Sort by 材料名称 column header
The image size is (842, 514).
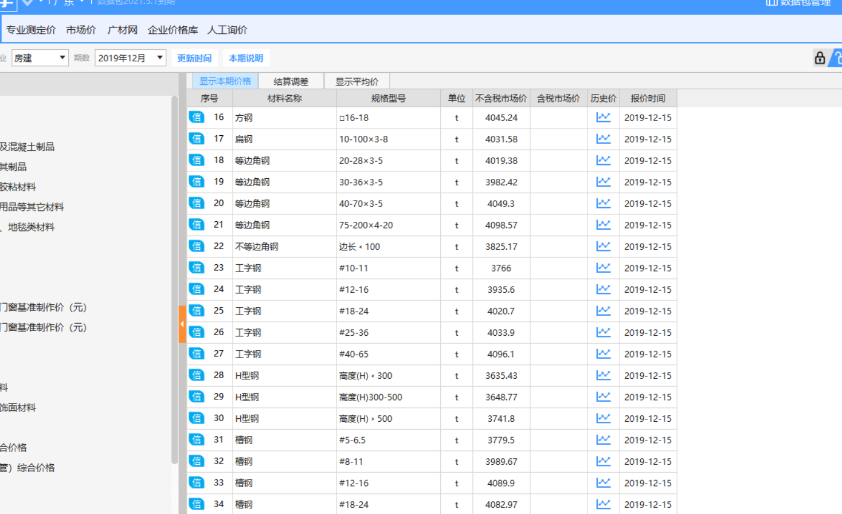[284, 98]
